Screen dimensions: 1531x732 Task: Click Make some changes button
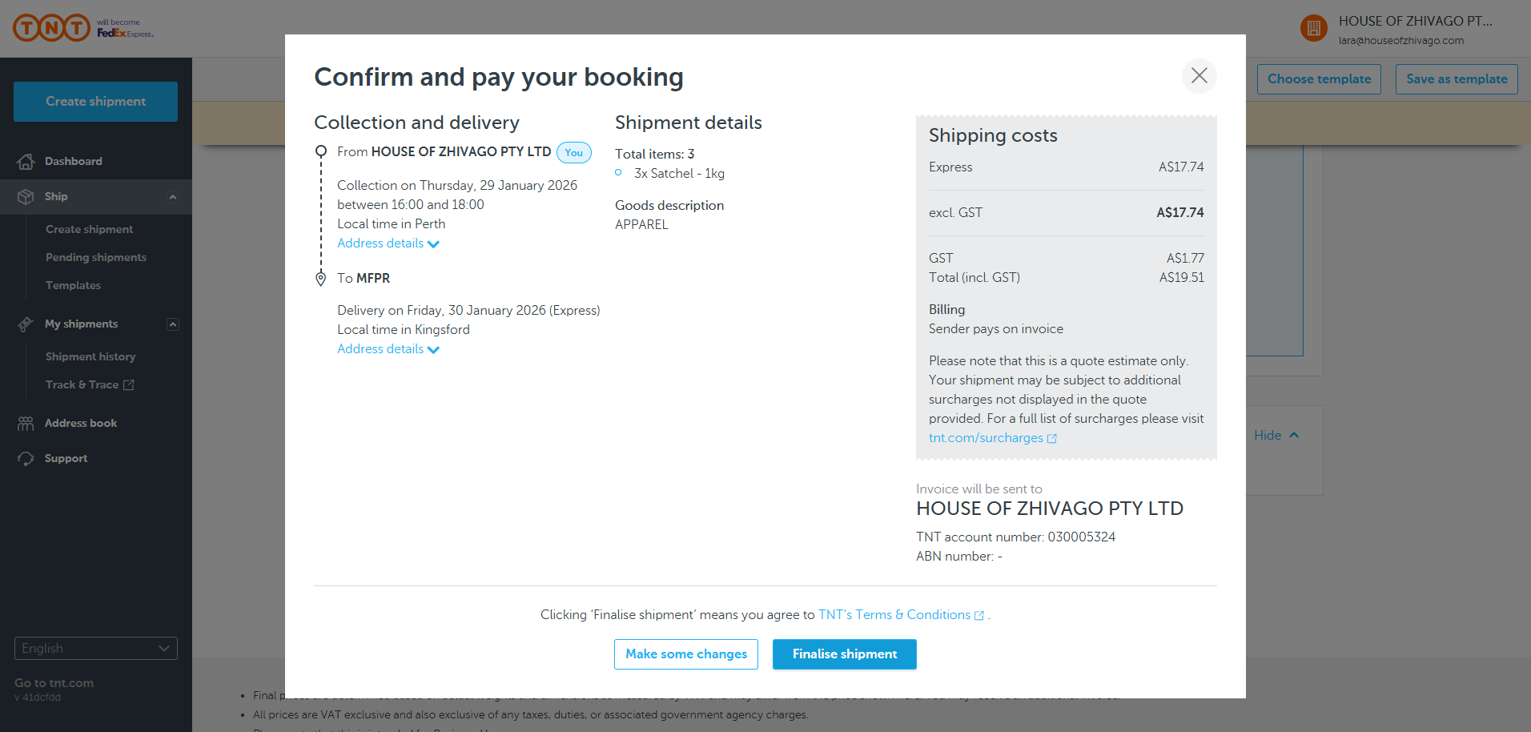point(685,654)
